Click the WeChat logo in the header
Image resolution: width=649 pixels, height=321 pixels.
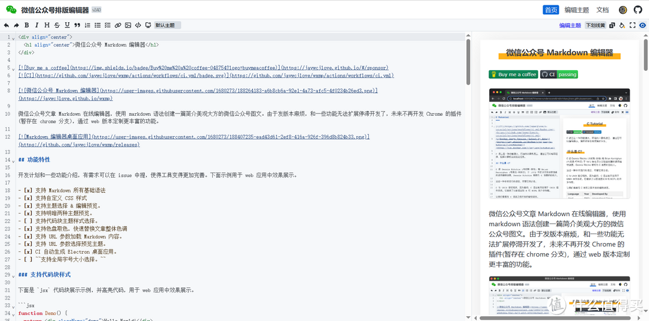coord(11,10)
